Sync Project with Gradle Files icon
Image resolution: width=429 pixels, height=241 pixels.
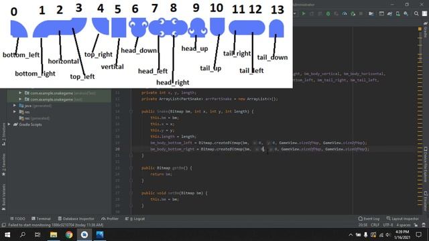[389, 13]
